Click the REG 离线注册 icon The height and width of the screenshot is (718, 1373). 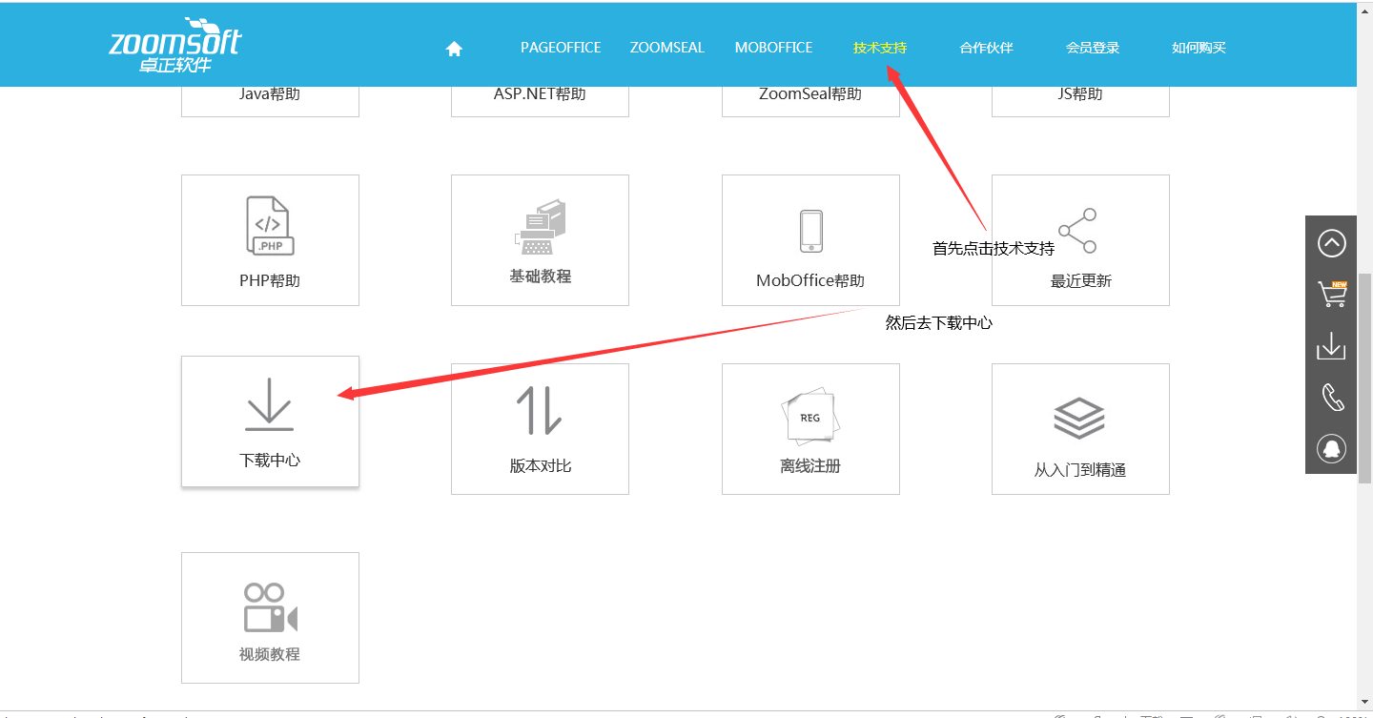click(809, 416)
